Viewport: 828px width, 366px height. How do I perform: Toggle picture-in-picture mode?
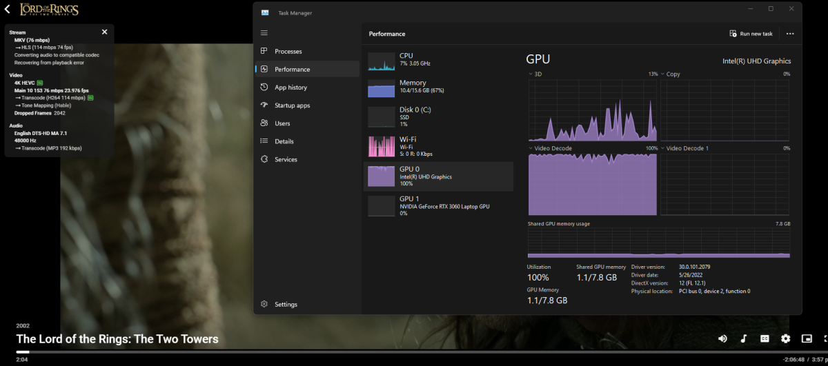(x=807, y=338)
